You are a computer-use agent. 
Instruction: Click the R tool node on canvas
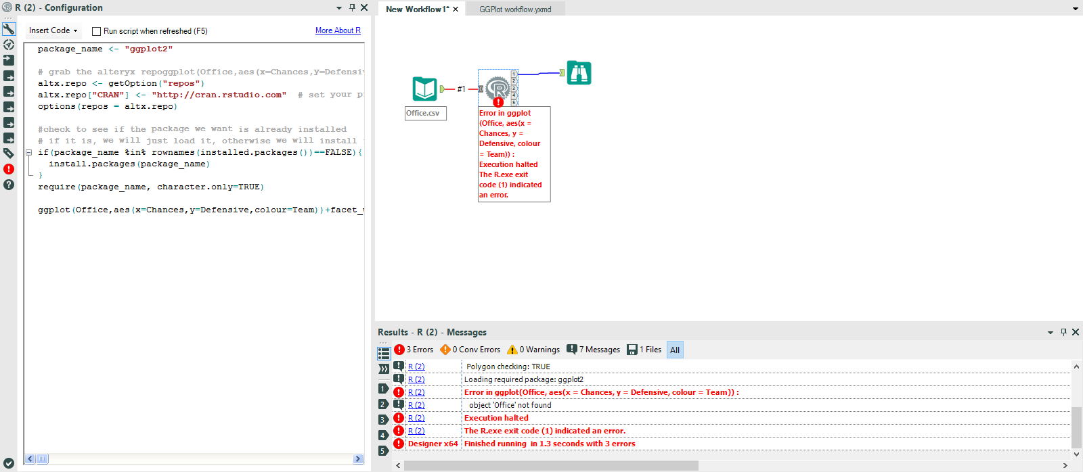pyautogui.click(x=498, y=88)
